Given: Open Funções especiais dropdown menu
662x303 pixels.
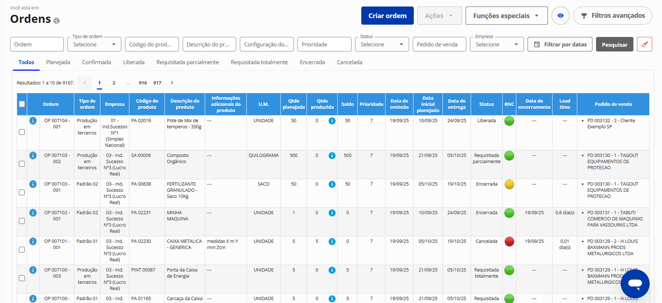Looking at the screenshot, I should (506, 16).
